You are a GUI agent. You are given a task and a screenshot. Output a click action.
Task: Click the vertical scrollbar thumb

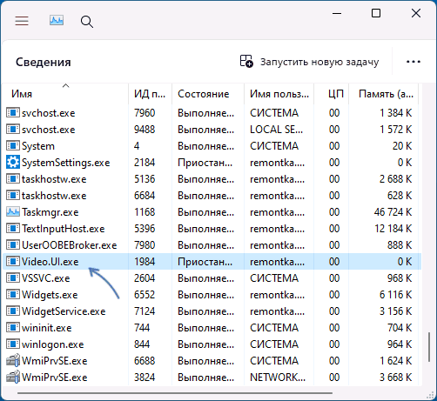(x=429, y=347)
